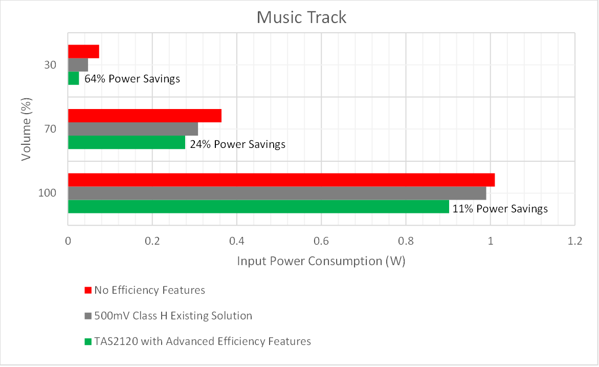Screen dimensions: 599x367
Task: Click the green TAS2120 legend swatch
Action: coord(87,341)
